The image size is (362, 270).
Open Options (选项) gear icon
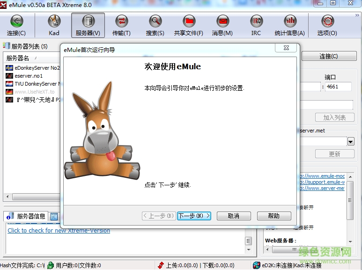pos(327,21)
